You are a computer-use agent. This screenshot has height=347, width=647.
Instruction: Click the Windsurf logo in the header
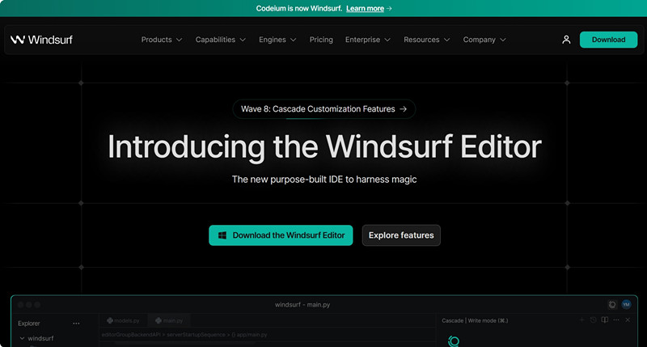pyautogui.click(x=41, y=40)
